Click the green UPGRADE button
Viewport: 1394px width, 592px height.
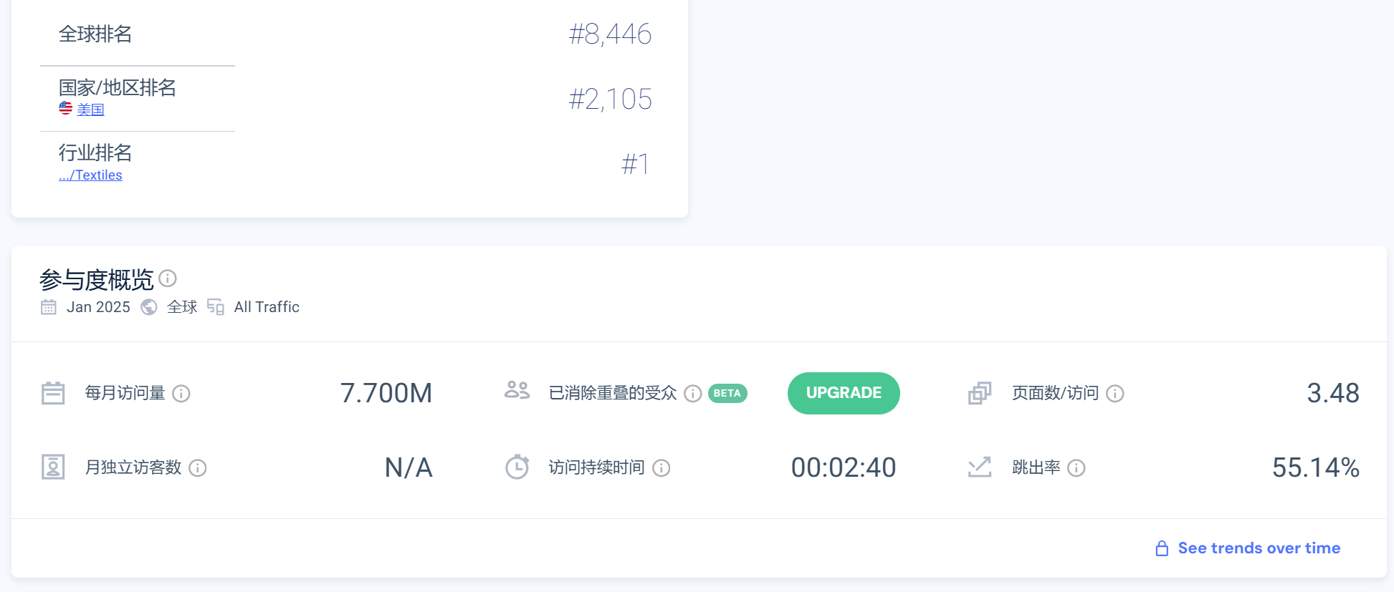point(844,393)
